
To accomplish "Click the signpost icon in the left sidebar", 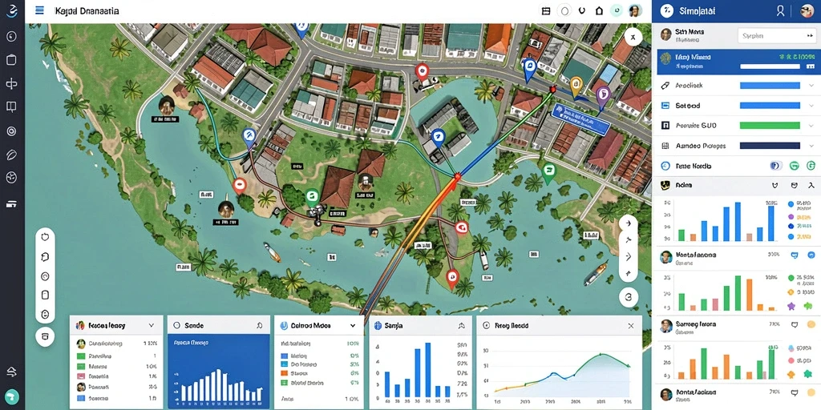I will (x=11, y=83).
